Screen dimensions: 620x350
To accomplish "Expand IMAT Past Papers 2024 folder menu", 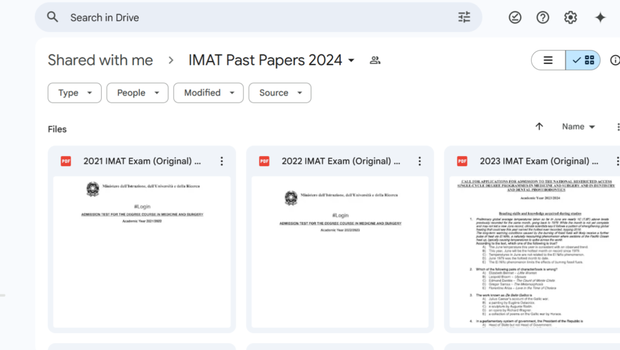I will [x=351, y=60].
